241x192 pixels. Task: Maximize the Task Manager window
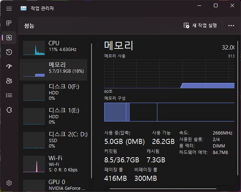point(216,5)
